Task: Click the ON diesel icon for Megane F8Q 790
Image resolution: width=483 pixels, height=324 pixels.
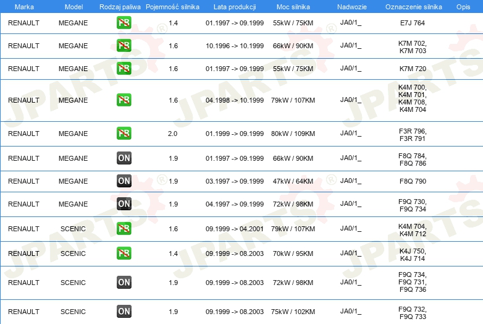Action: [x=124, y=181]
